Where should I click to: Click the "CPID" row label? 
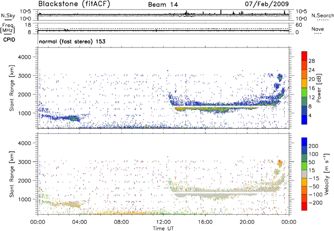tap(9, 40)
